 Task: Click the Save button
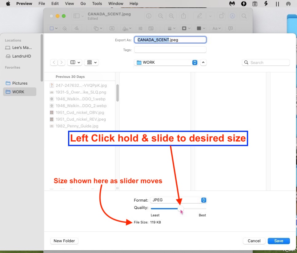coord(279,241)
